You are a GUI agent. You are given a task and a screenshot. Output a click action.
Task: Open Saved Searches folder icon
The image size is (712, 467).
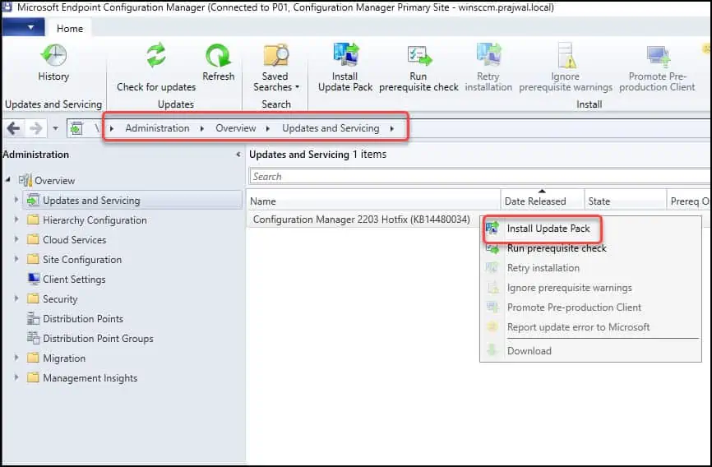click(275, 55)
